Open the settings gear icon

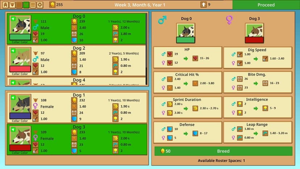pos(40,5)
